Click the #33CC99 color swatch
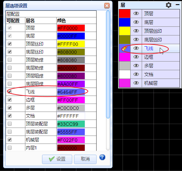 (71, 124)
